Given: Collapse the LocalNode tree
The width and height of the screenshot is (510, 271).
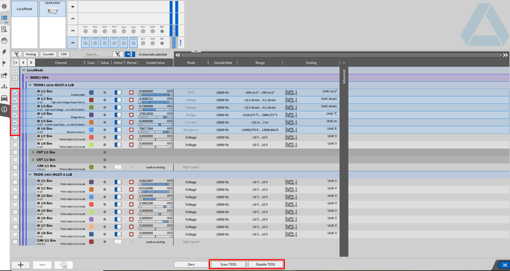Looking at the screenshot, I should 24,70.
